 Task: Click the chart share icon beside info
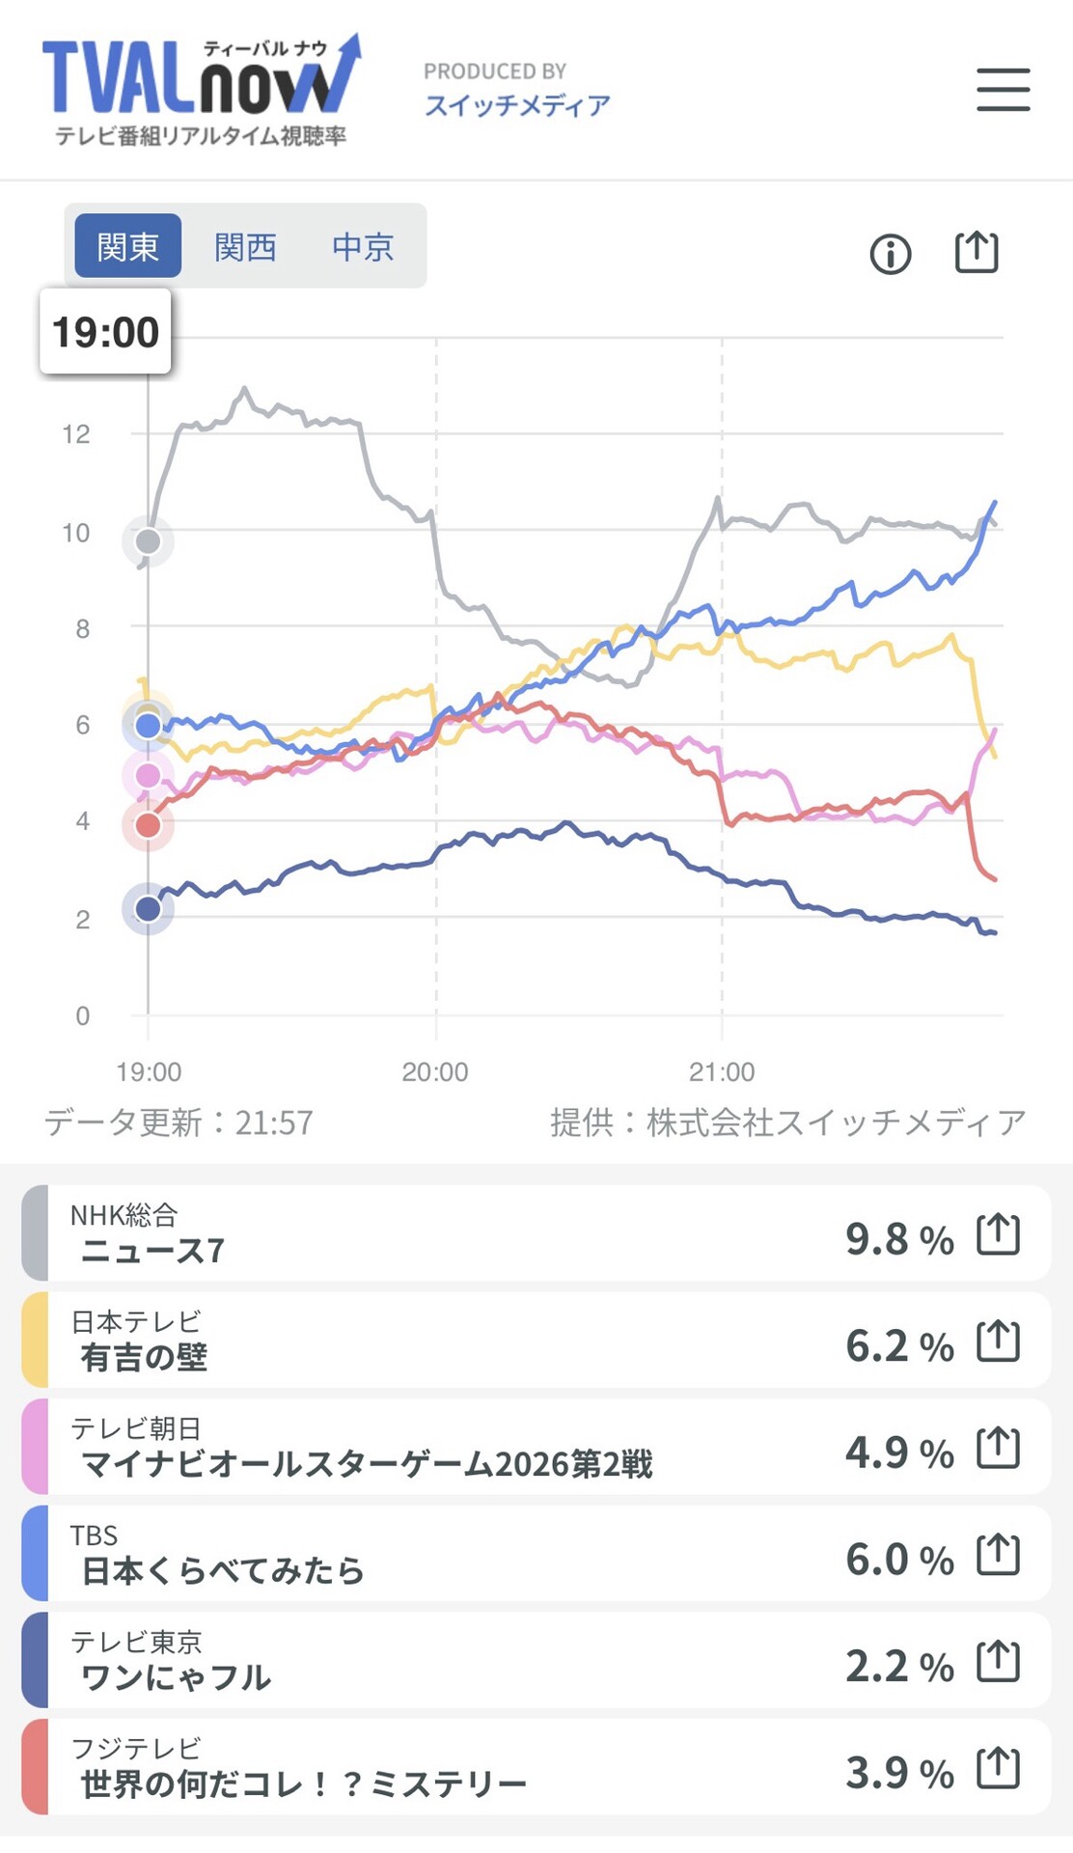click(977, 253)
